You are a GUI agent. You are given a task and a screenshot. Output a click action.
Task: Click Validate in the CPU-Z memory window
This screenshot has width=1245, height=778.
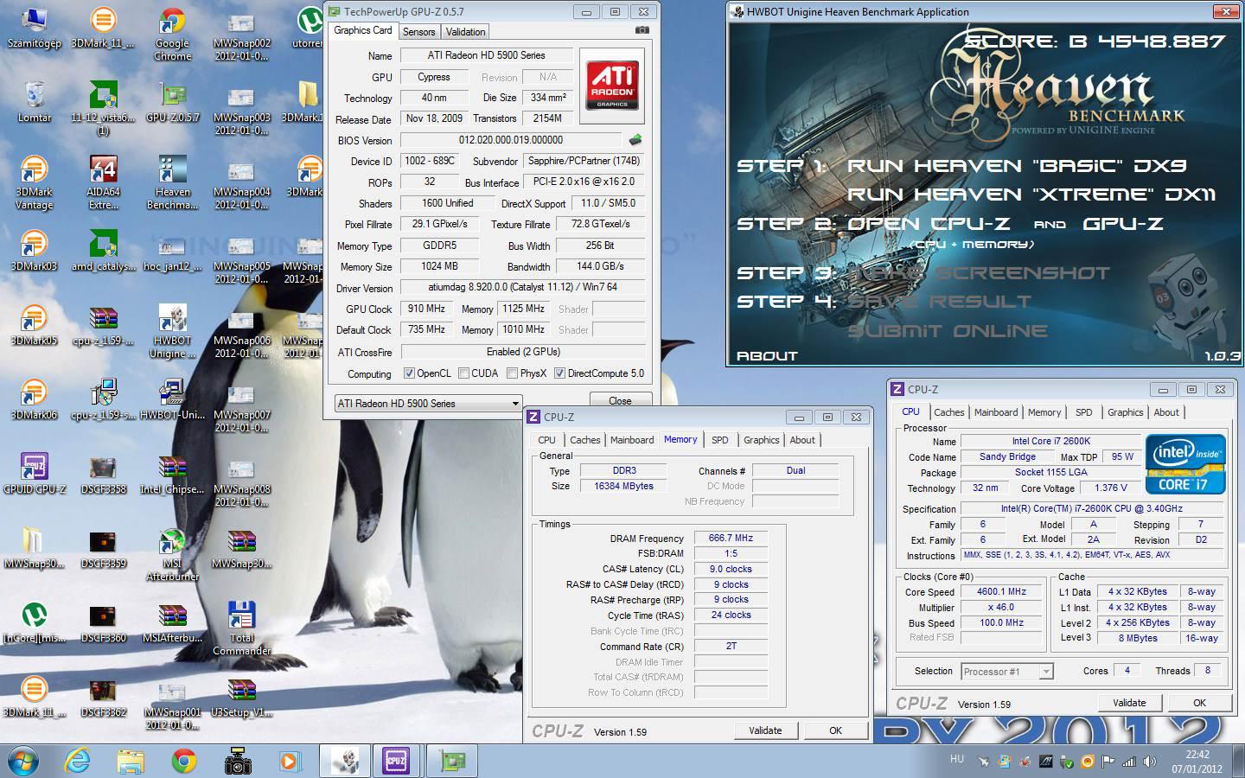tap(765, 730)
